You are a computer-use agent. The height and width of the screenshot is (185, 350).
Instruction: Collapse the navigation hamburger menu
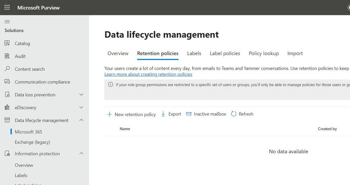pos(7,21)
